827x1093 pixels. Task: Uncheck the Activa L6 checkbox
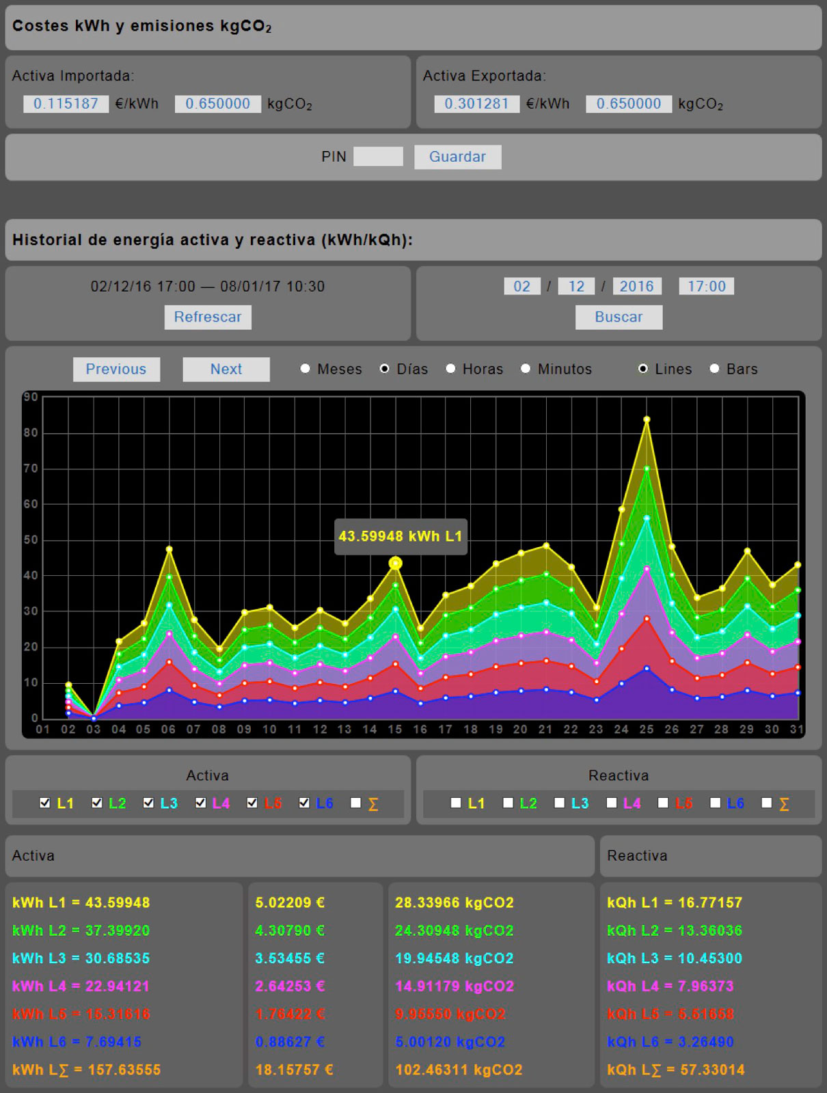(x=304, y=803)
